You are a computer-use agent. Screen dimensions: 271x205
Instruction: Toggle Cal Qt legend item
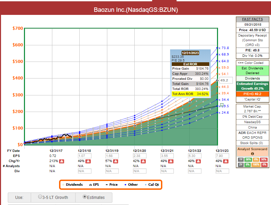coord(152,185)
